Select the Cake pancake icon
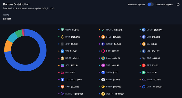 click(103, 58)
